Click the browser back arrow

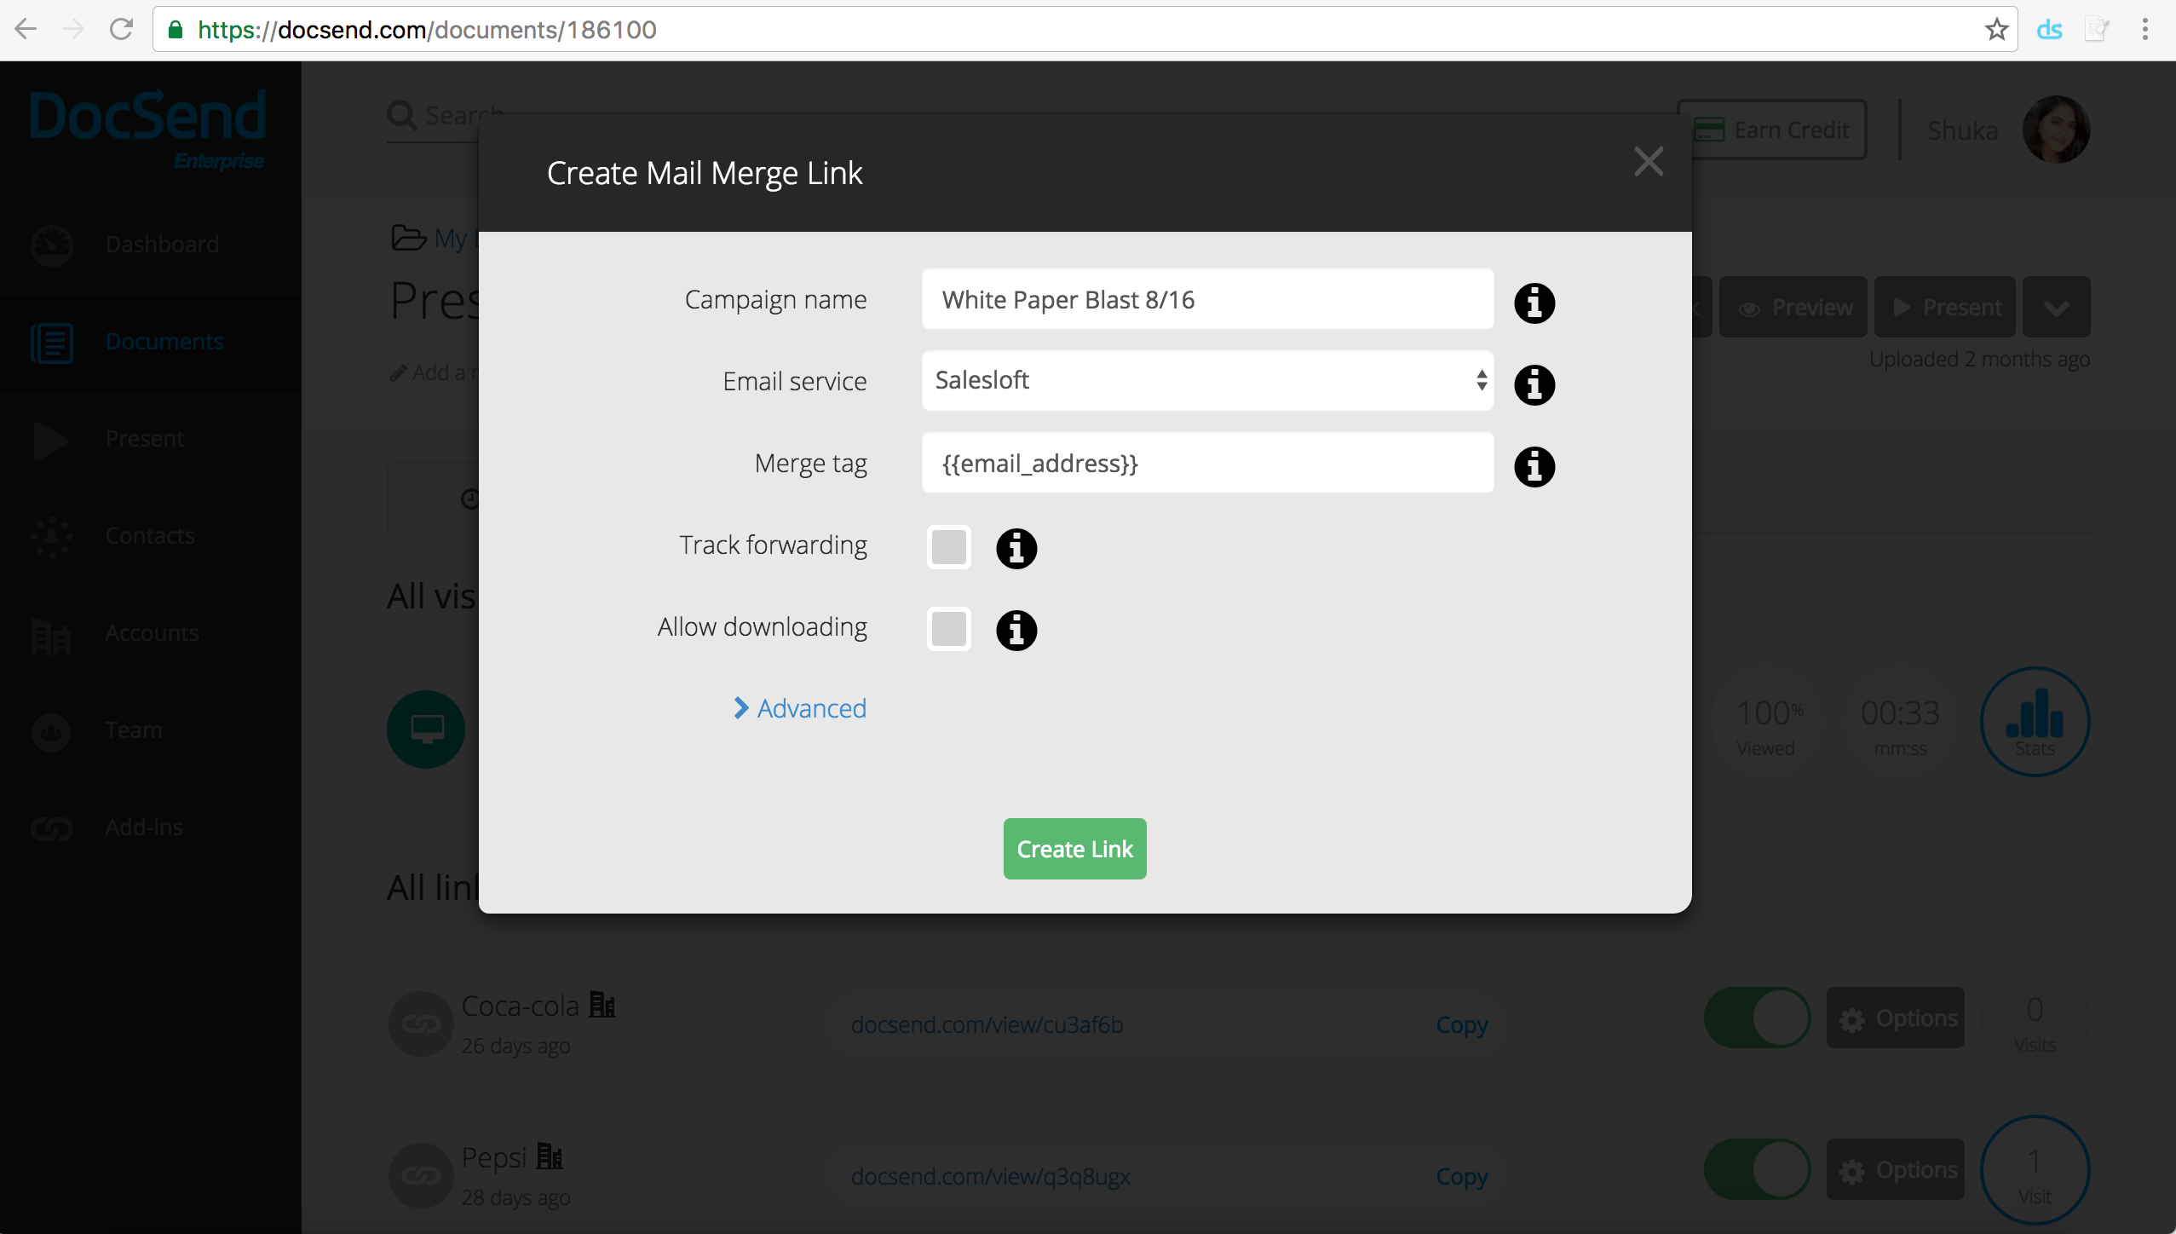(26, 30)
